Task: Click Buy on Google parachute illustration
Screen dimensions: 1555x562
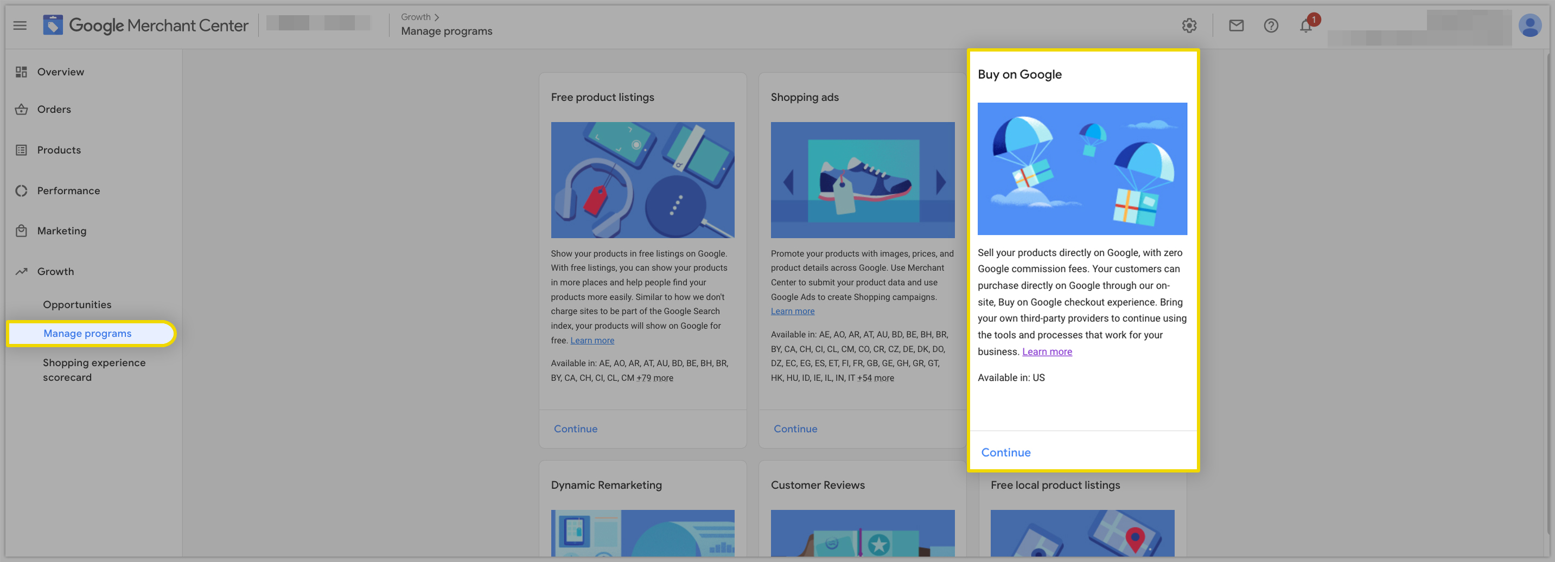Action: (1082, 168)
